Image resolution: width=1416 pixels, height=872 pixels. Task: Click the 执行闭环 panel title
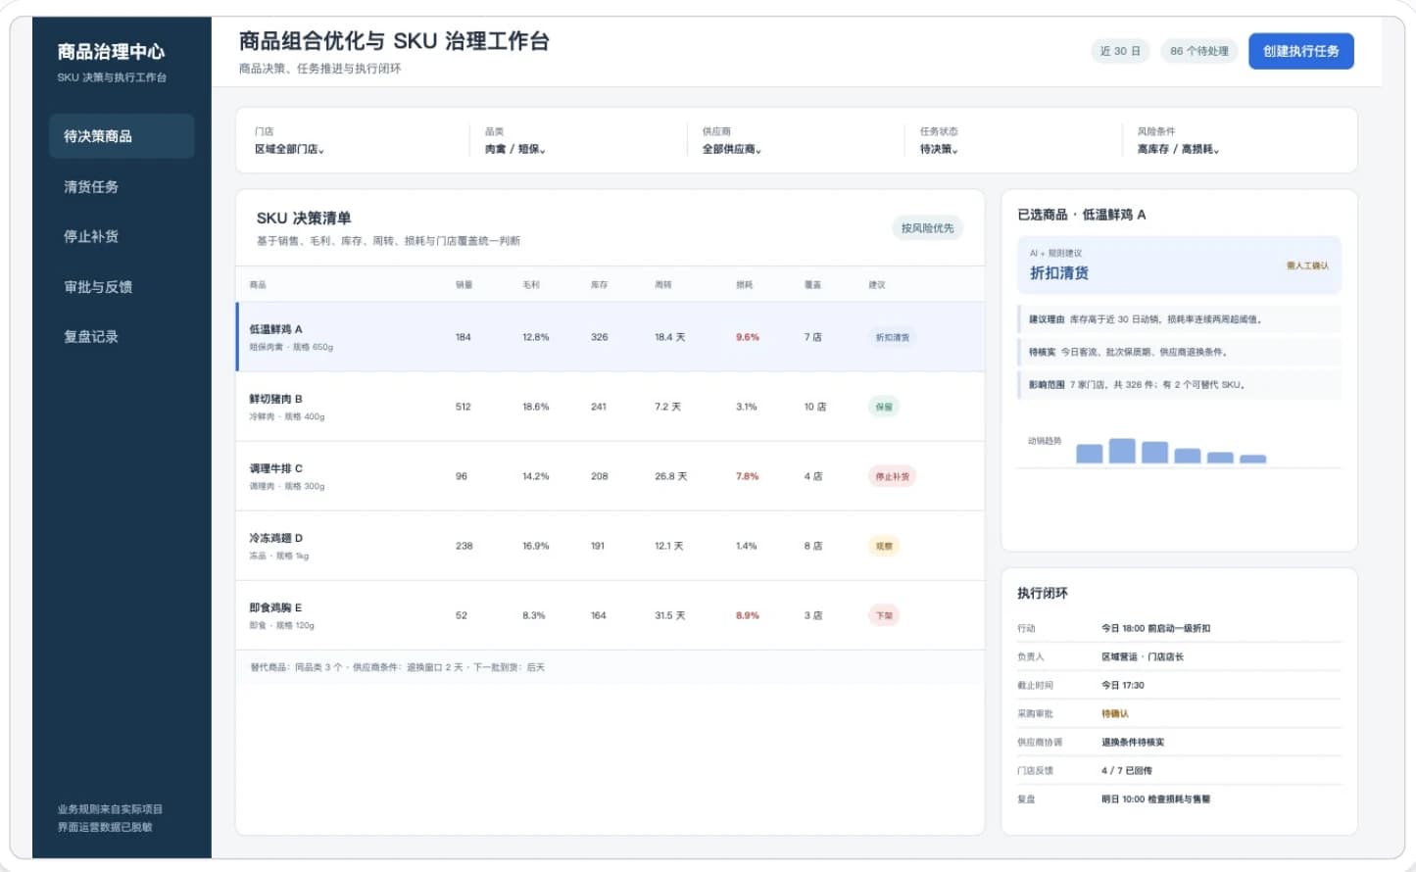click(x=1043, y=593)
